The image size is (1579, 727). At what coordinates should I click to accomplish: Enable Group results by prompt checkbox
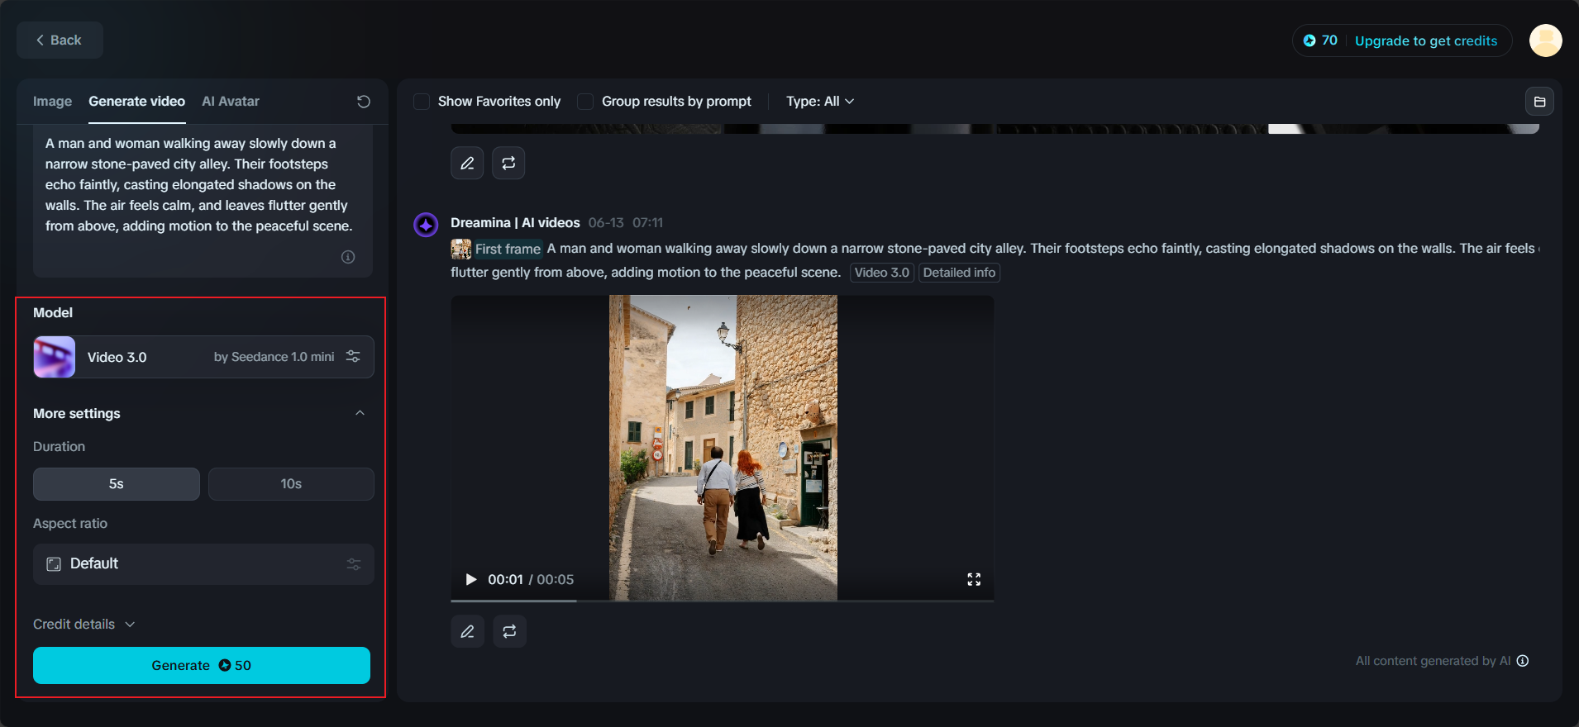click(x=585, y=102)
